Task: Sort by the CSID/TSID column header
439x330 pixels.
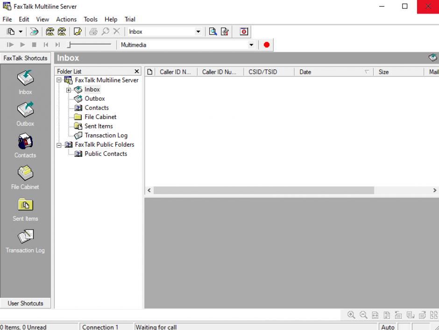Action: click(269, 72)
